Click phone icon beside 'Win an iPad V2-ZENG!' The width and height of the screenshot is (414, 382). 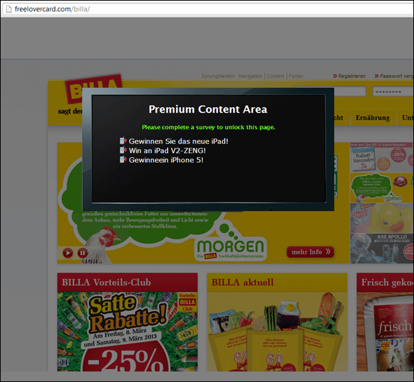click(x=123, y=150)
